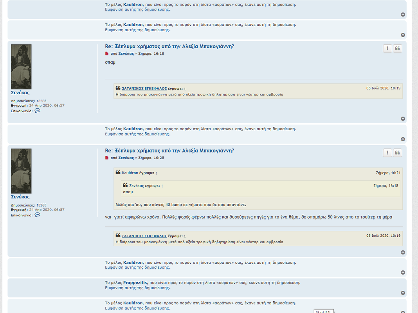Show hidden Kauldron post between the two Σενέκας posts
The height and width of the screenshot is (313, 418).
pyautogui.click(x=137, y=134)
